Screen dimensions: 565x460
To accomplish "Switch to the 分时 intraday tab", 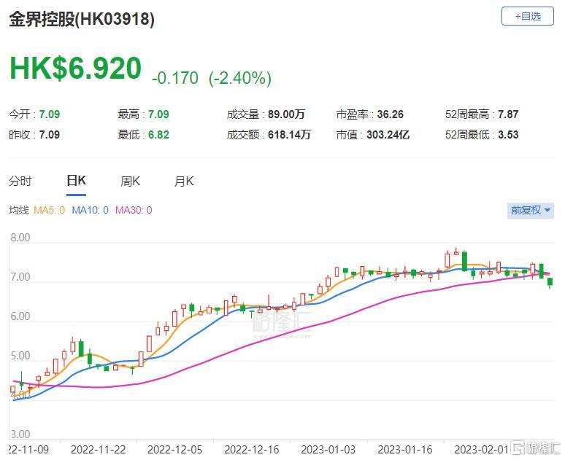I will (20, 181).
